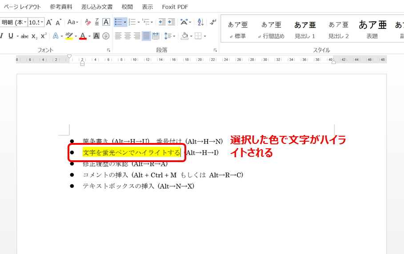Open 差し込み文書 tab

(x=97, y=7)
